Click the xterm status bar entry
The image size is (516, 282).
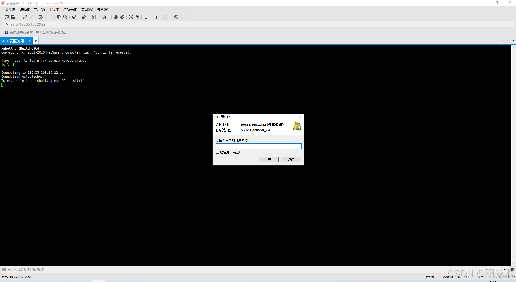click(430, 277)
